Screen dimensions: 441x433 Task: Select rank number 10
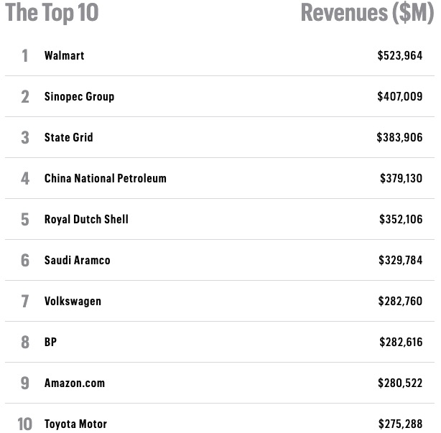[x=24, y=424]
